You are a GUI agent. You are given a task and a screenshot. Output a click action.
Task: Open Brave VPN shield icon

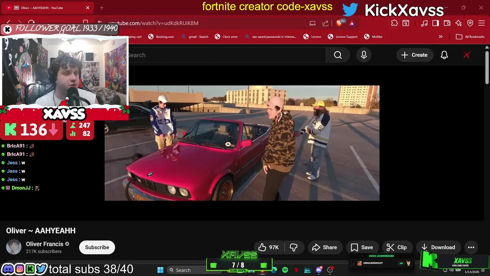[470, 23]
